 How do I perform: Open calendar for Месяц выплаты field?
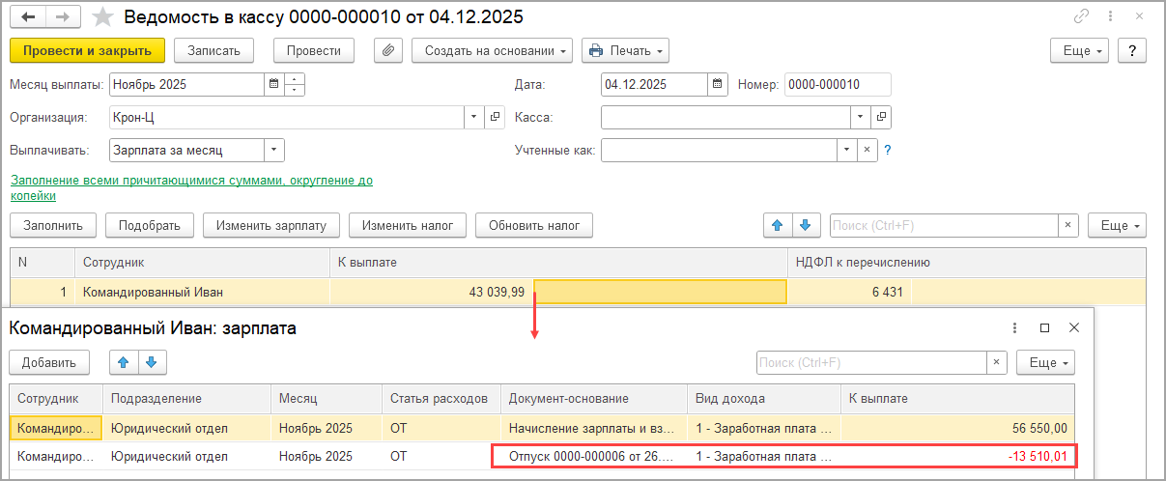tap(274, 84)
